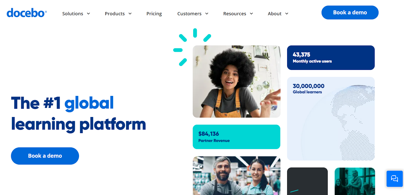Open the Pricing page
404x195 pixels.
coord(154,14)
